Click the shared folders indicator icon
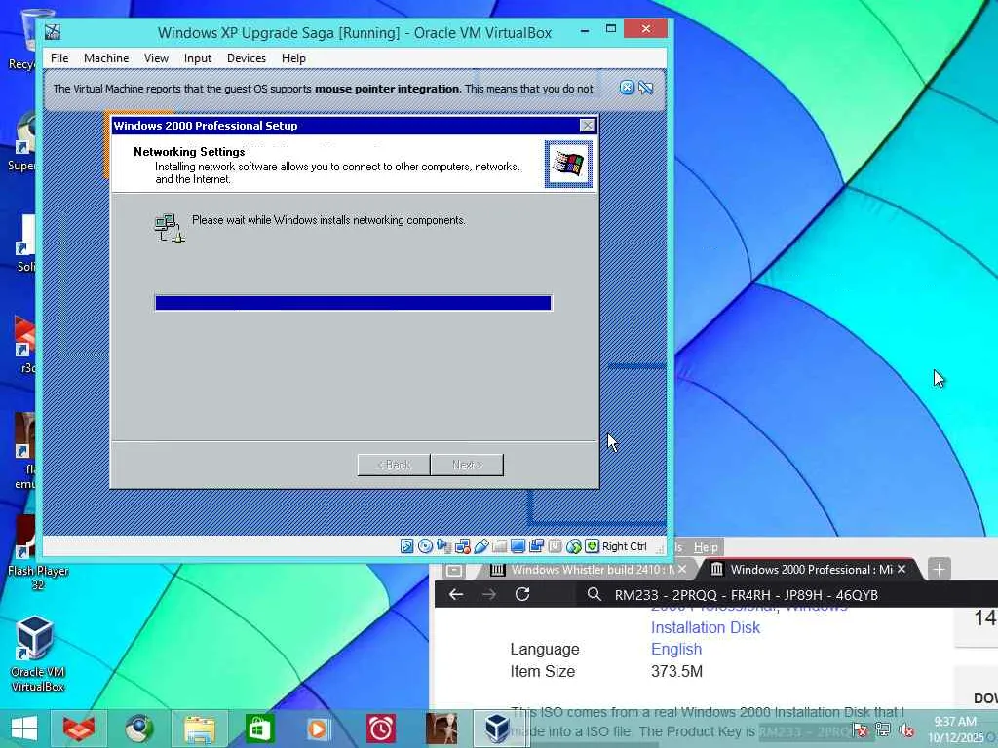This screenshot has height=748, width=998. click(500, 545)
